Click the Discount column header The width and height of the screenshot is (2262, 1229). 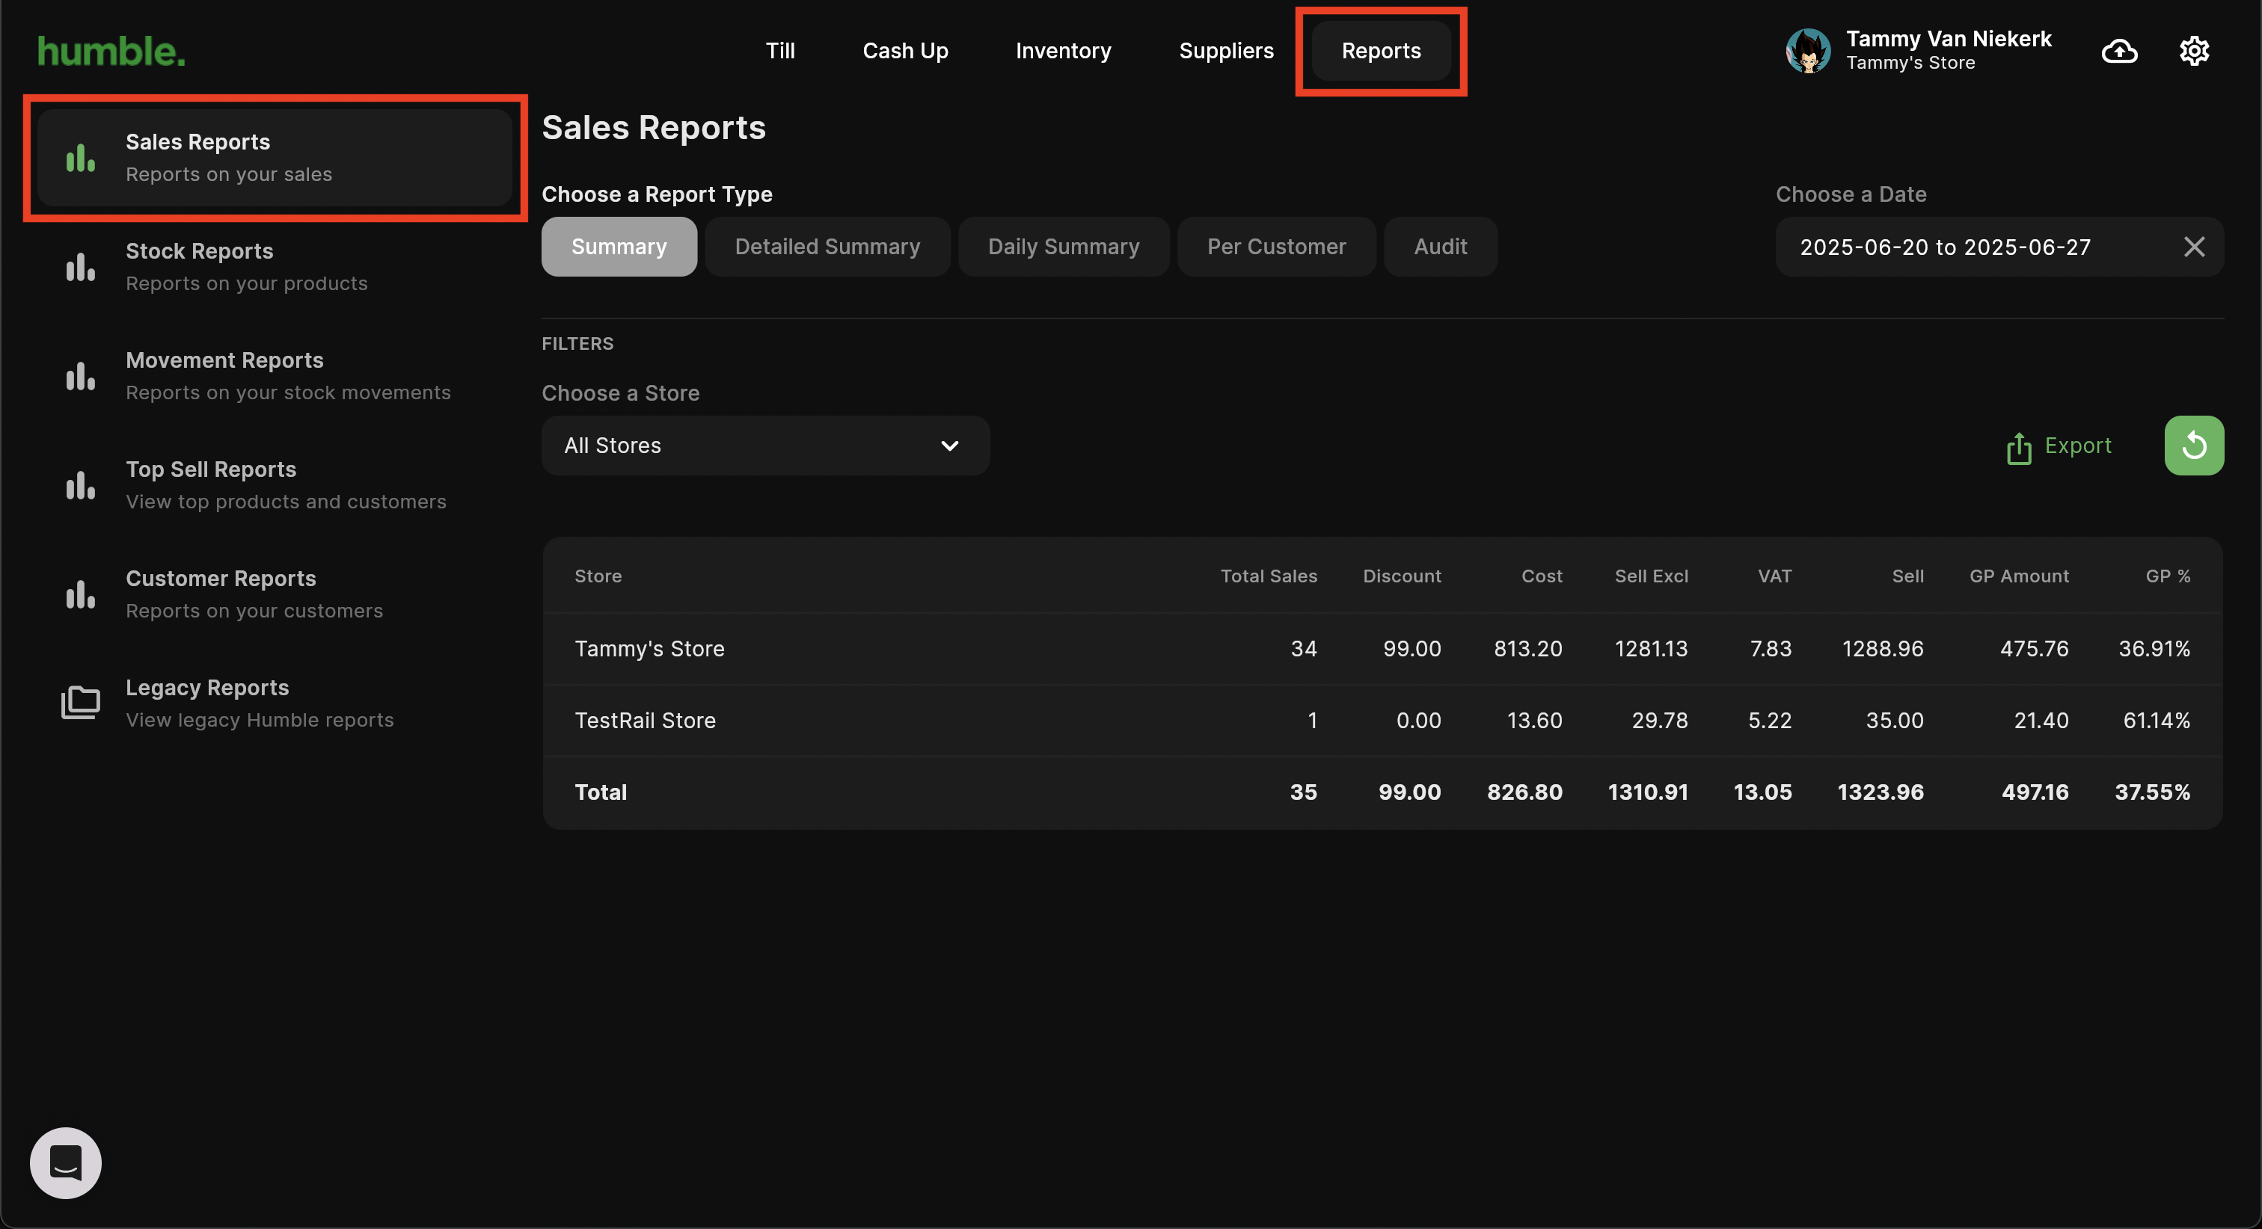pyautogui.click(x=1402, y=576)
